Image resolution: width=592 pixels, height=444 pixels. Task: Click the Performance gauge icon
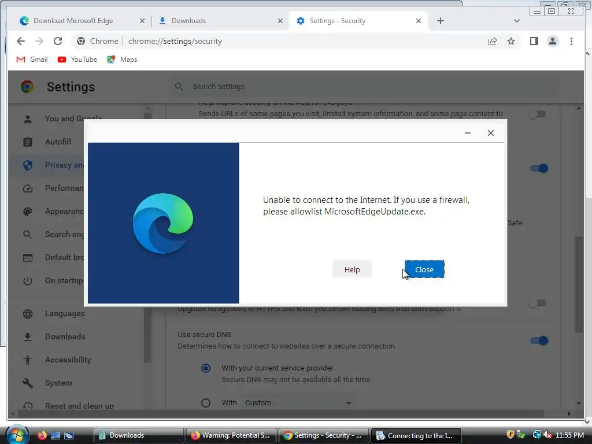(x=28, y=188)
